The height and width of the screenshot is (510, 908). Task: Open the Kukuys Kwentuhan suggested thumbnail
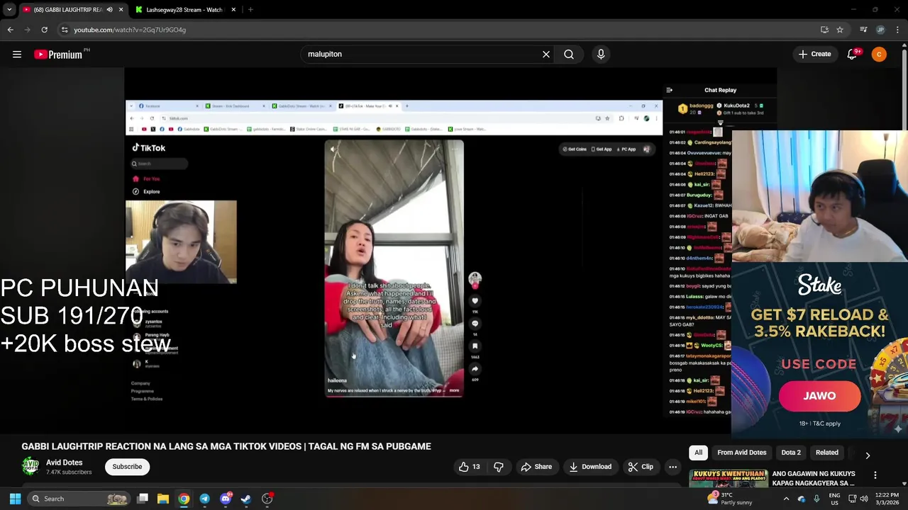[x=729, y=479]
